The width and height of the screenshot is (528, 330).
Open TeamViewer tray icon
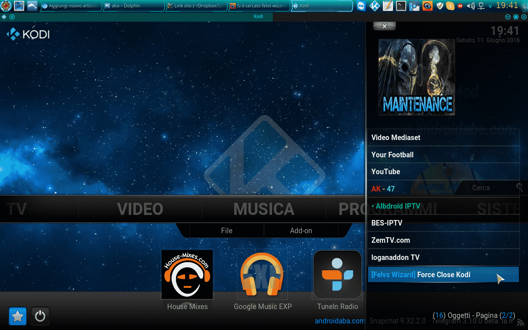click(361, 6)
